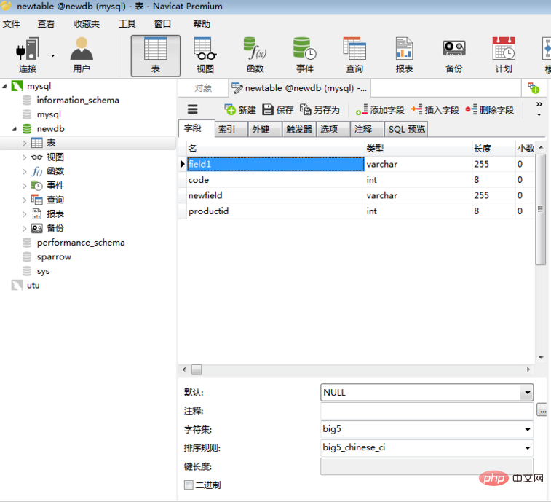Screen dimensions: 551x502
Task: Expand the 函数 functions tree node
Action: [24, 172]
